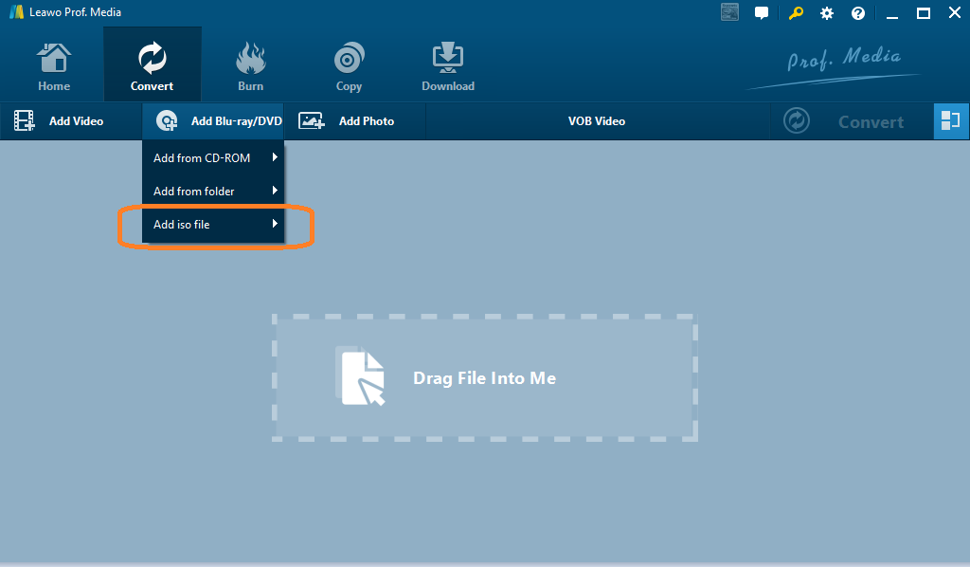Click the green Convert button text
970x567 pixels.
[x=871, y=122]
